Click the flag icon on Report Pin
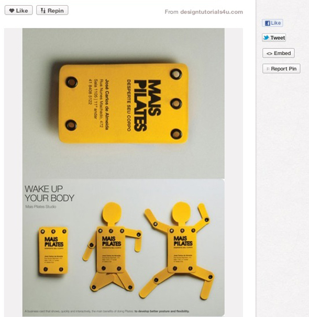 pos(268,69)
